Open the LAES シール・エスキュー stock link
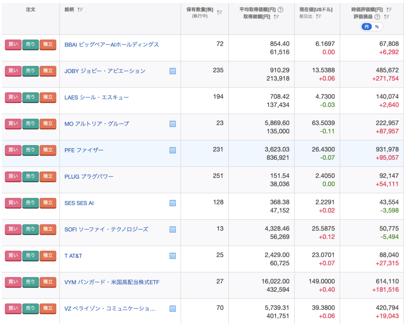Viewport: 404px width, 324px height. [97, 97]
